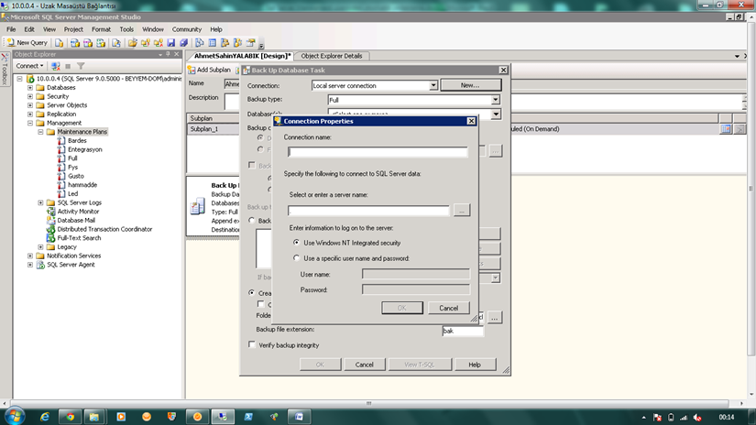This screenshot has height=425, width=756.
Task: Click the Registered Servers toolbar icon
Action: [199, 43]
